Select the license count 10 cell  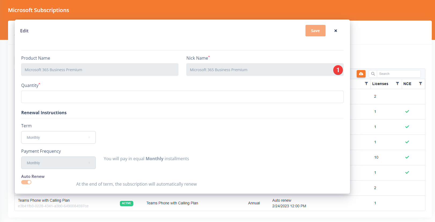(376, 157)
